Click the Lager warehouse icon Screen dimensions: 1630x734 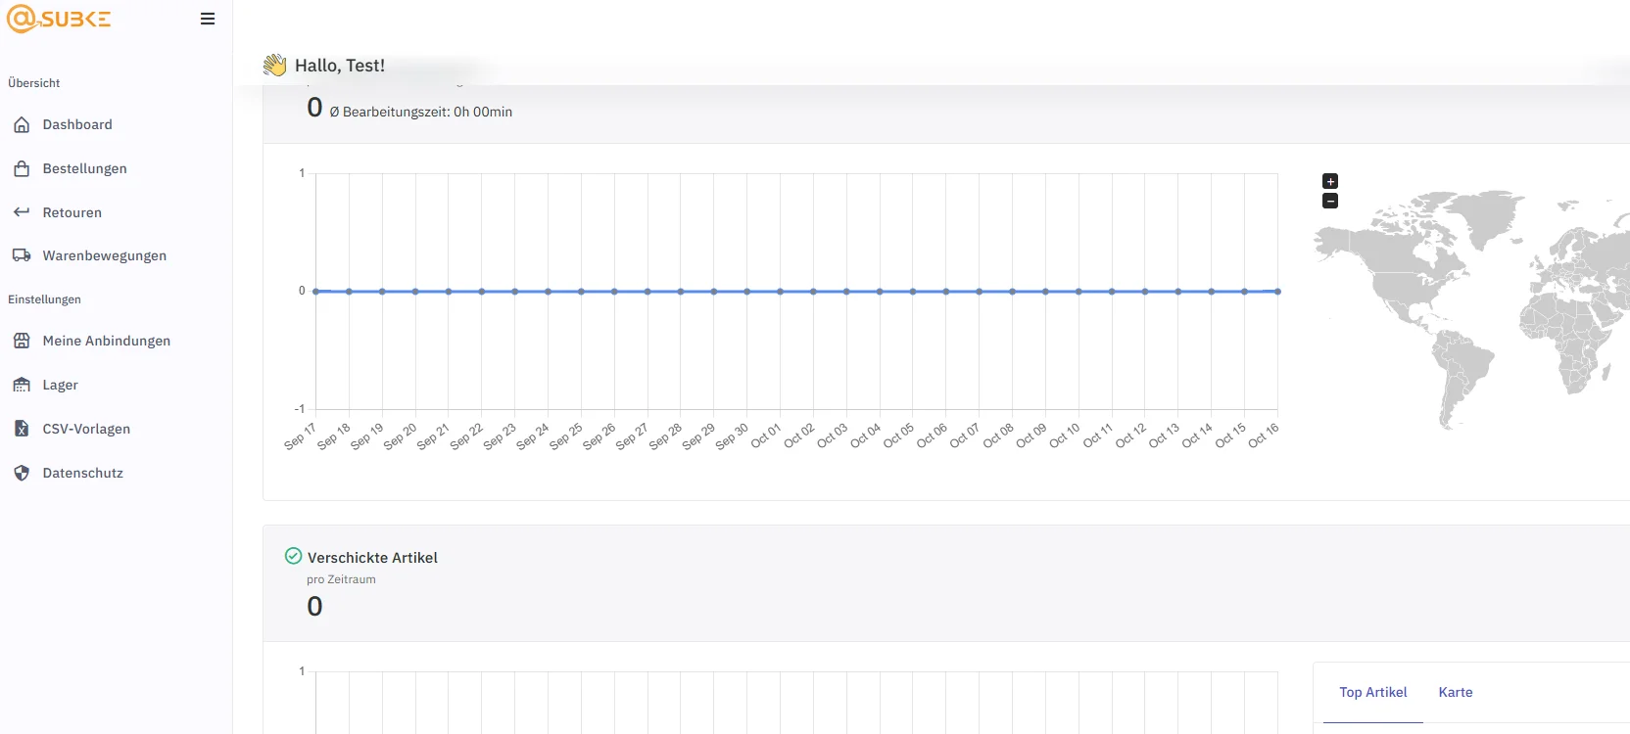(x=22, y=385)
